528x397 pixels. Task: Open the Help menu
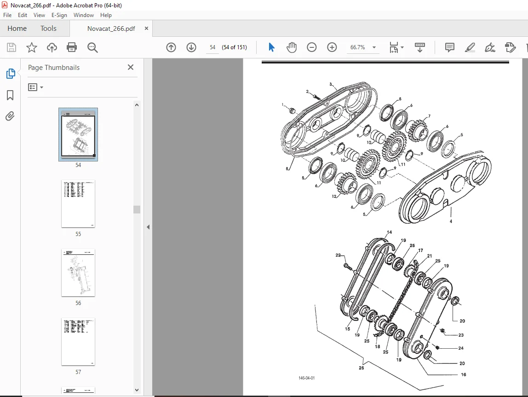coord(106,15)
